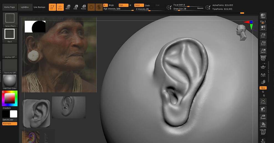
Task: Select the white main color swatch
Action: tap(14, 114)
